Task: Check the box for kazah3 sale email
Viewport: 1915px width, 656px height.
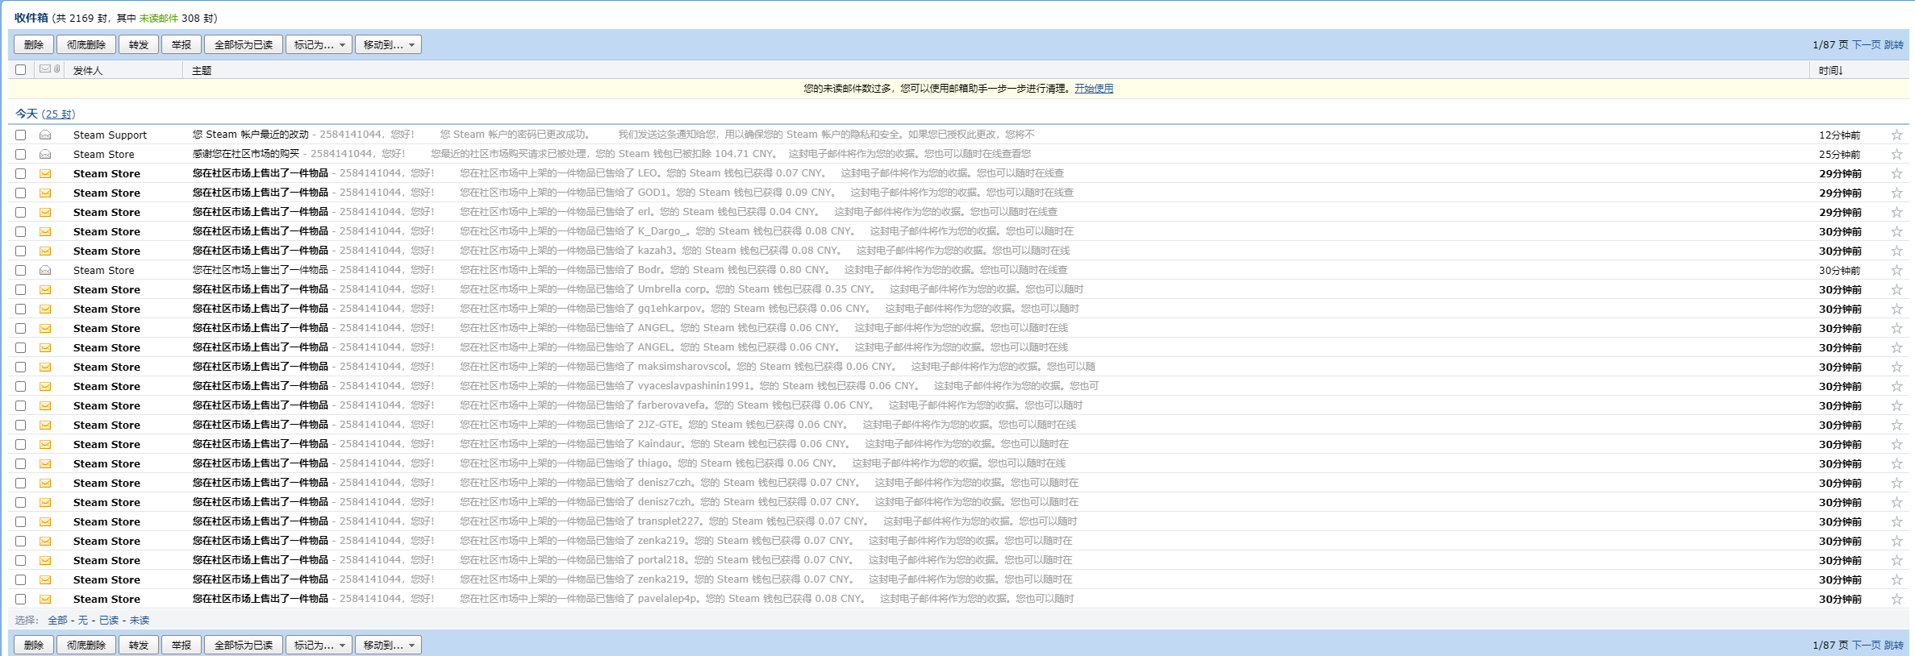Action: (21, 251)
